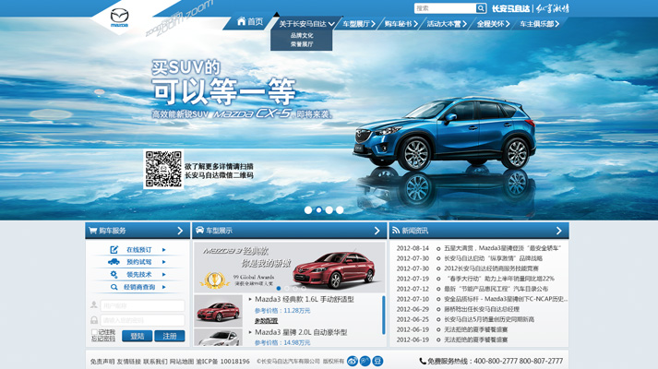Click the magnifier icon beside 经销商查询

click(x=114, y=287)
